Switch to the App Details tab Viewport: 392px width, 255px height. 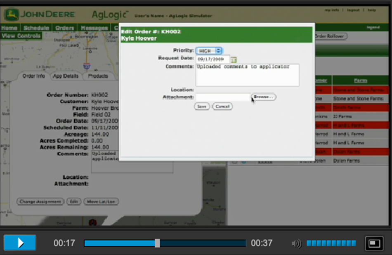(66, 76)
